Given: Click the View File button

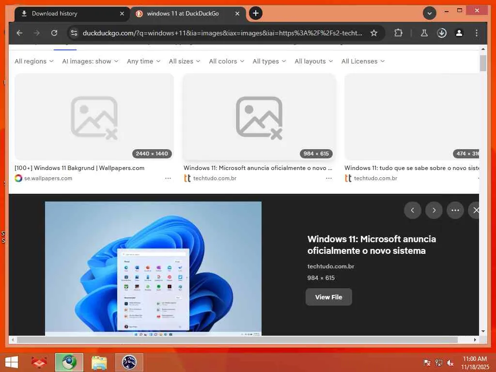Looking at the screenshot, I should coord(329,297).
